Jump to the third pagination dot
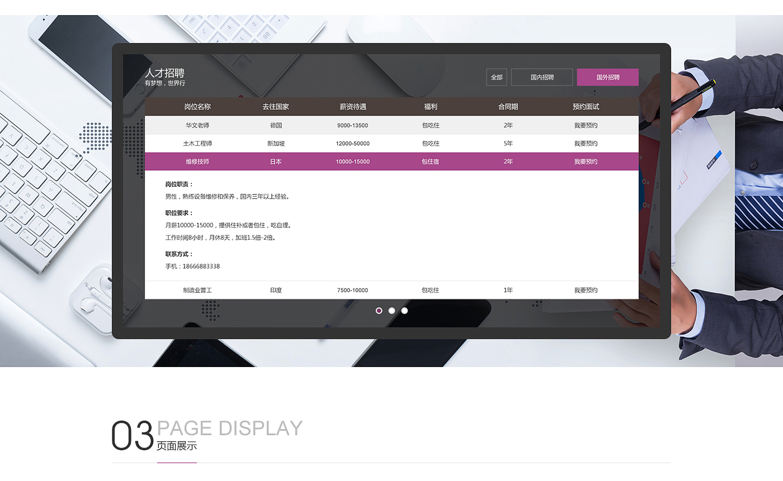783x481 pixels. [404, 311]
